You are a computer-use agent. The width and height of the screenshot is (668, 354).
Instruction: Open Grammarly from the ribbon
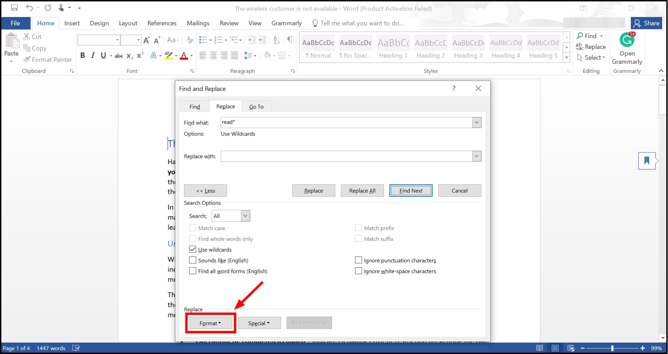(x=627, y=49)
